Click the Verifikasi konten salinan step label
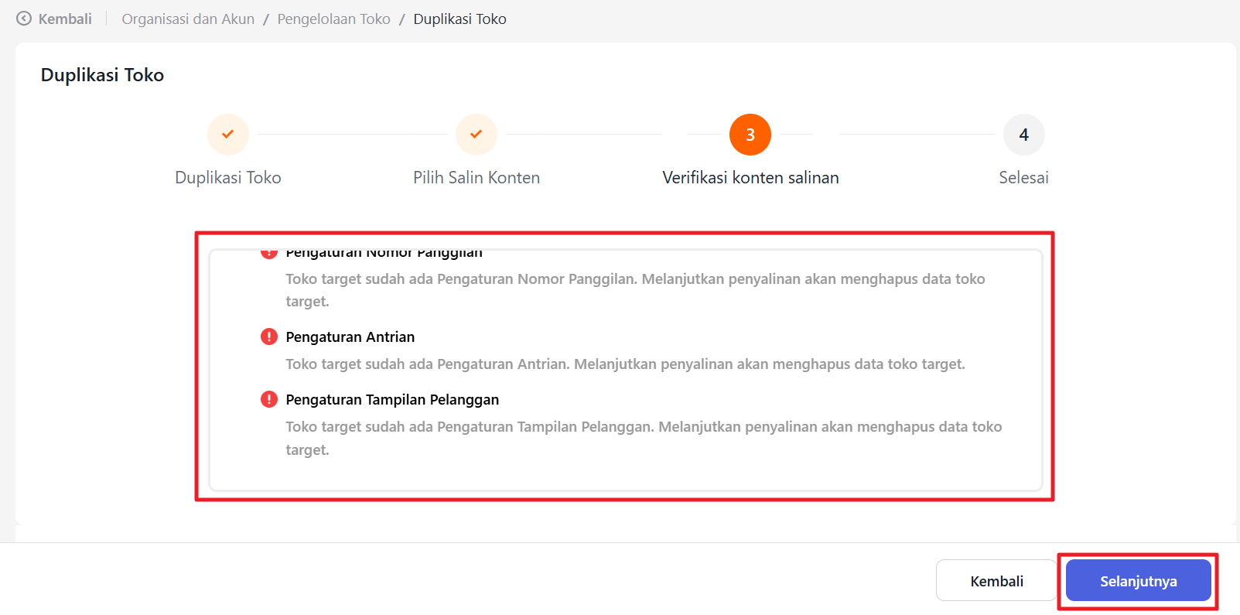 [x=750, y=177]
